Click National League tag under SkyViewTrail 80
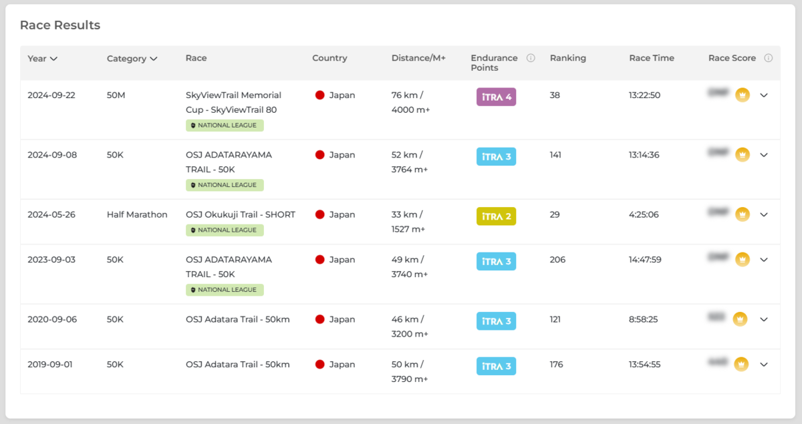Image resolution: width=802 pixels, height=424 pixels. [225, 125]
